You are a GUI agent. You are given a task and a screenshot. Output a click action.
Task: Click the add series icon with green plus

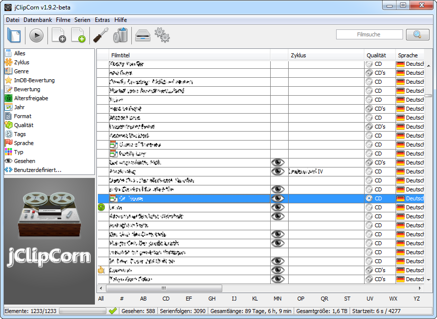[78, 35]
